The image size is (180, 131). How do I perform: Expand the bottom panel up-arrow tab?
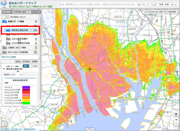pos(90,129)
